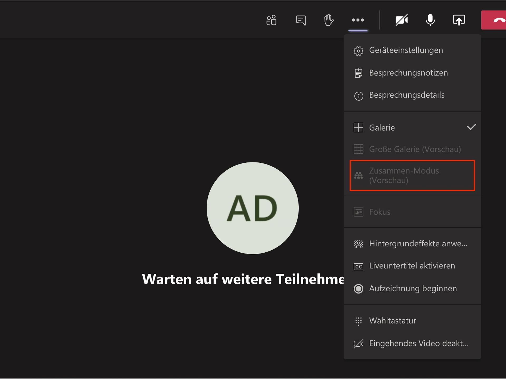The height and width of the screenshot is (379, 506).
Task: Apply Hintergrundeffekte
Action: click(x=418, y=244)
